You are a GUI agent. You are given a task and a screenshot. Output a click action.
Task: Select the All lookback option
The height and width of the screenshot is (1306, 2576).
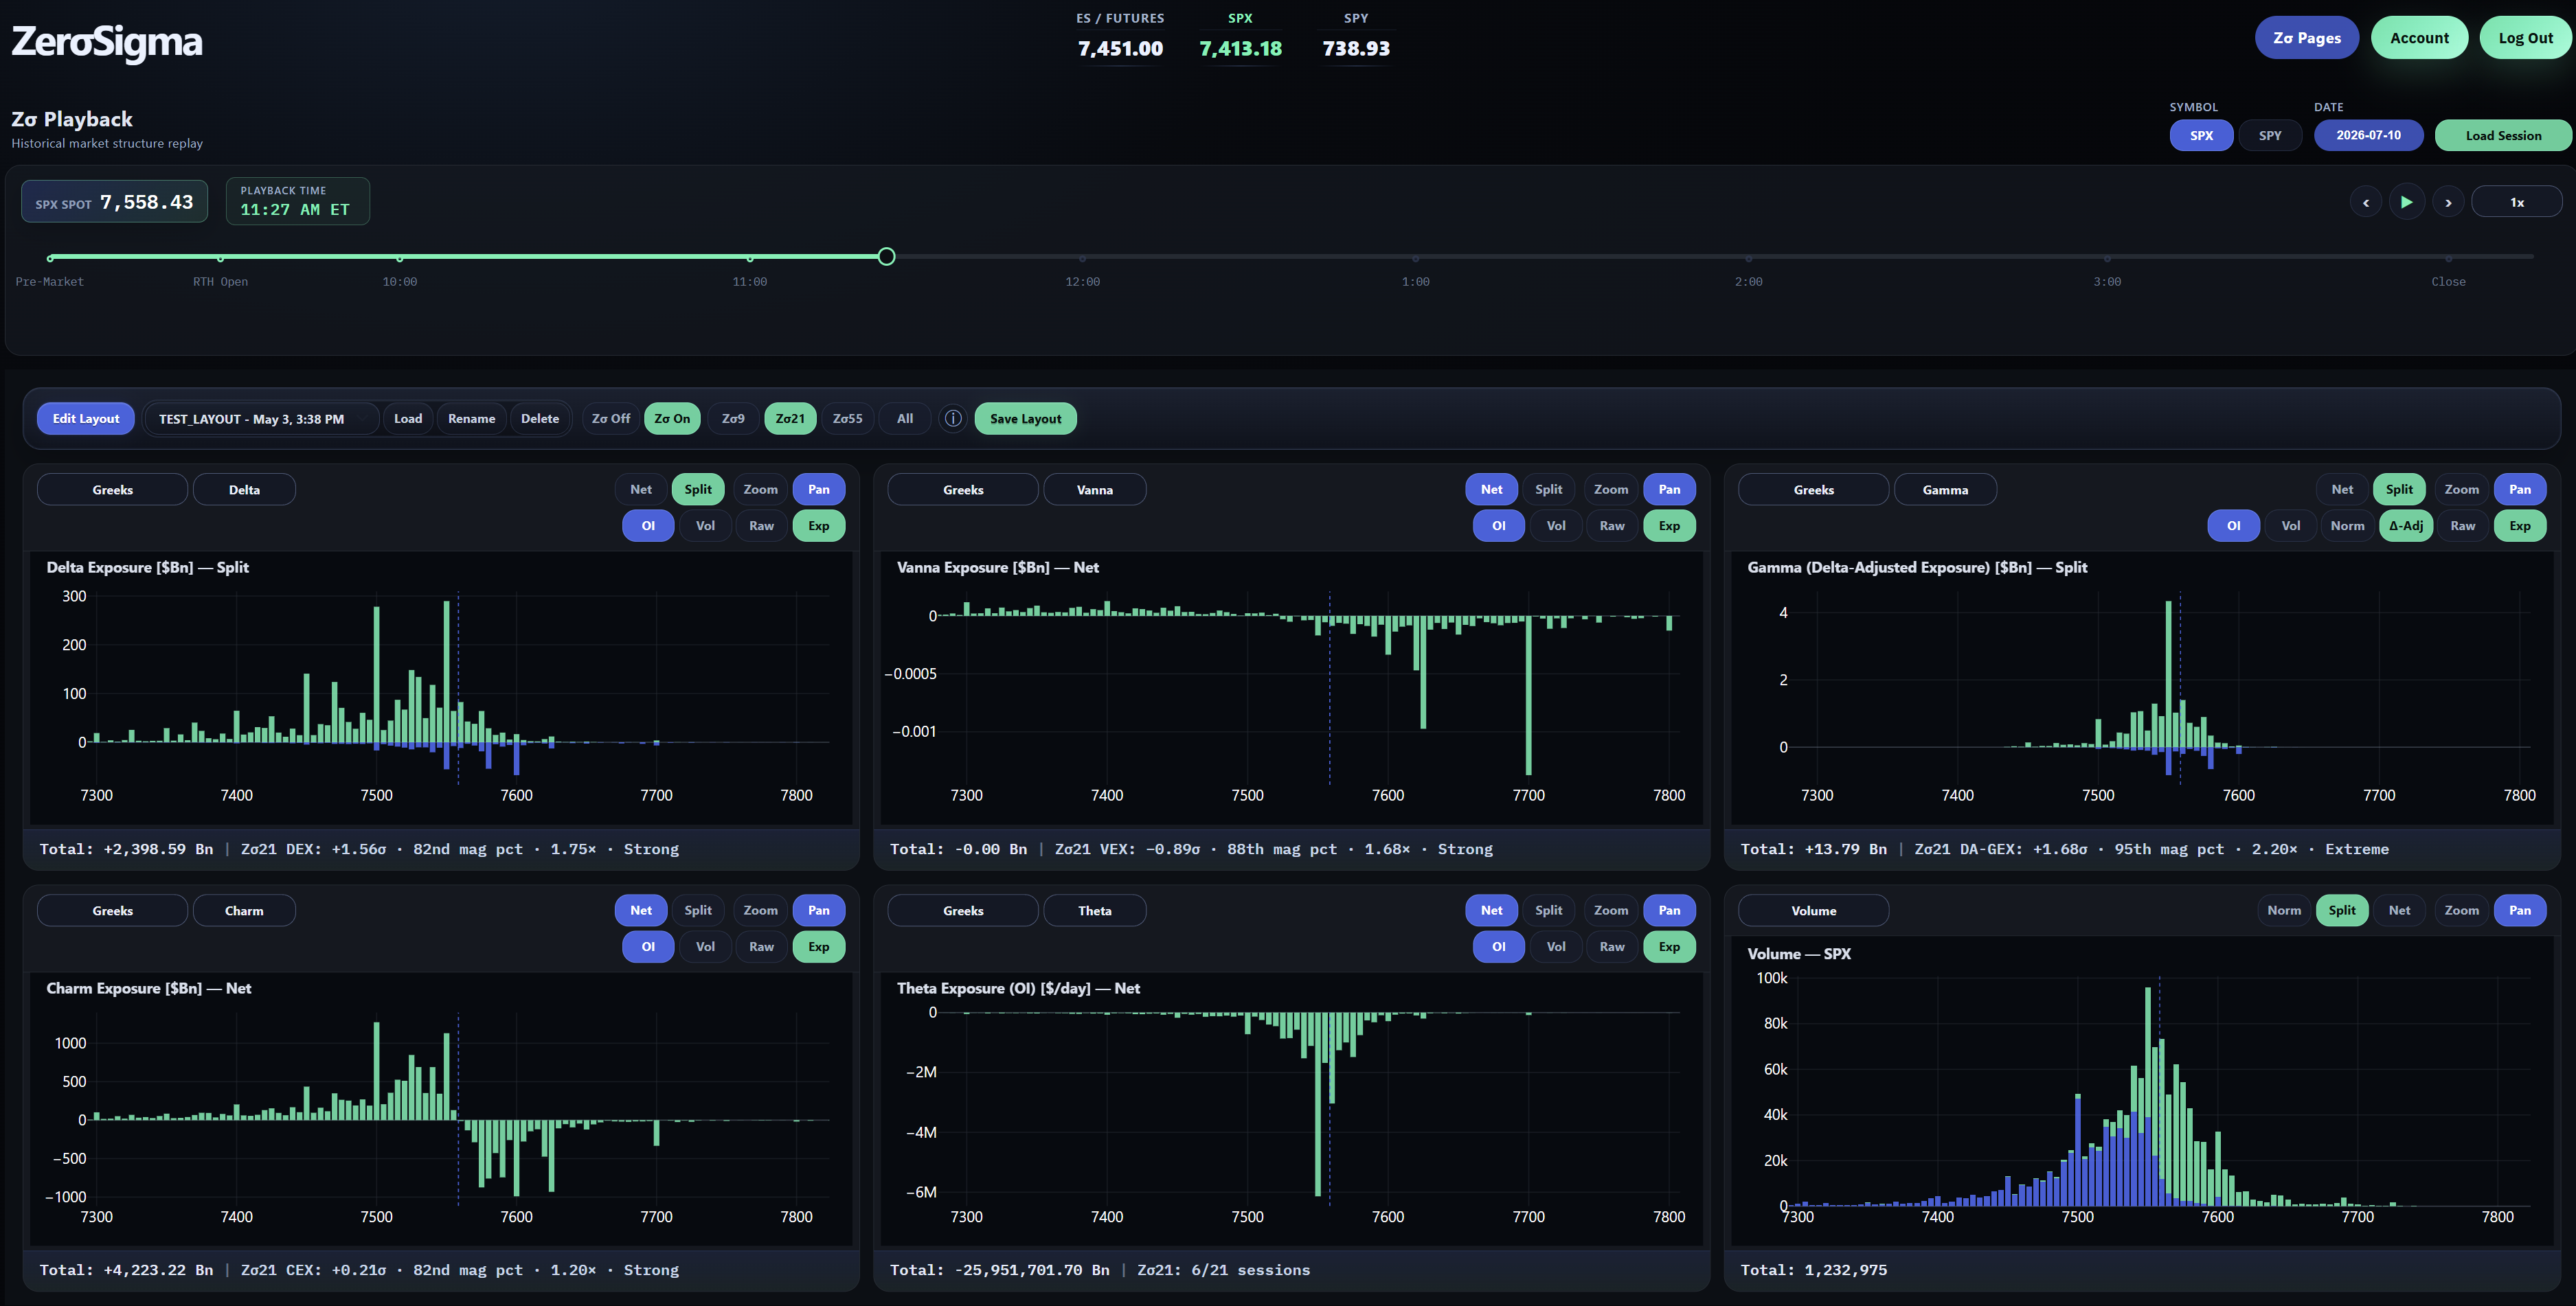[x=905, y=419]
